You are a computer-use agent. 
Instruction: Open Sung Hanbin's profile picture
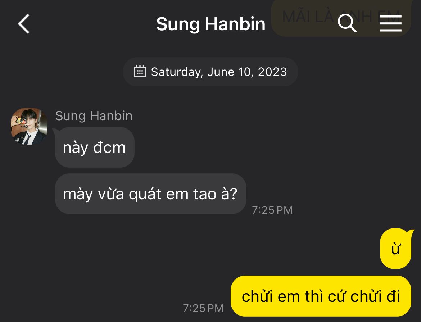point(29,126)
